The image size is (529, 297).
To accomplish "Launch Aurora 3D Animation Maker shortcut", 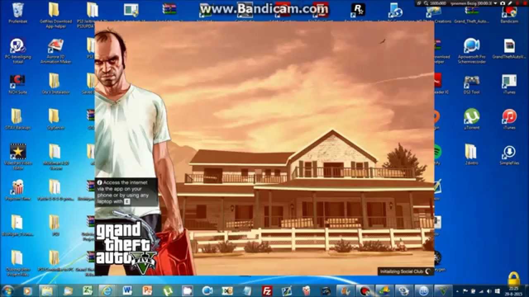I will pyautogui.click(x=55, y=51).
